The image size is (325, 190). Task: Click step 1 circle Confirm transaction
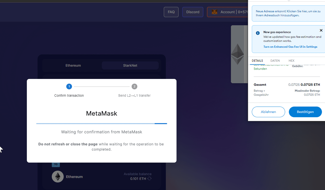(69, 87)
